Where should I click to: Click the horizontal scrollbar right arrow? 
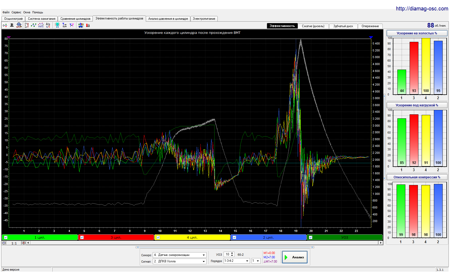tap(381, 243)
